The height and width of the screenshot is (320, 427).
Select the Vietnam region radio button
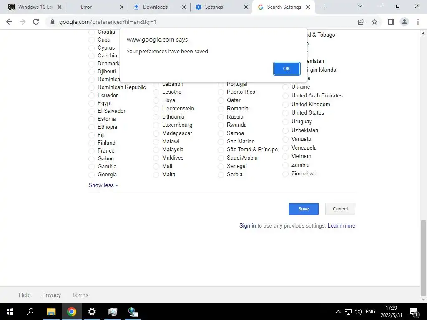(x=285, y=157)
